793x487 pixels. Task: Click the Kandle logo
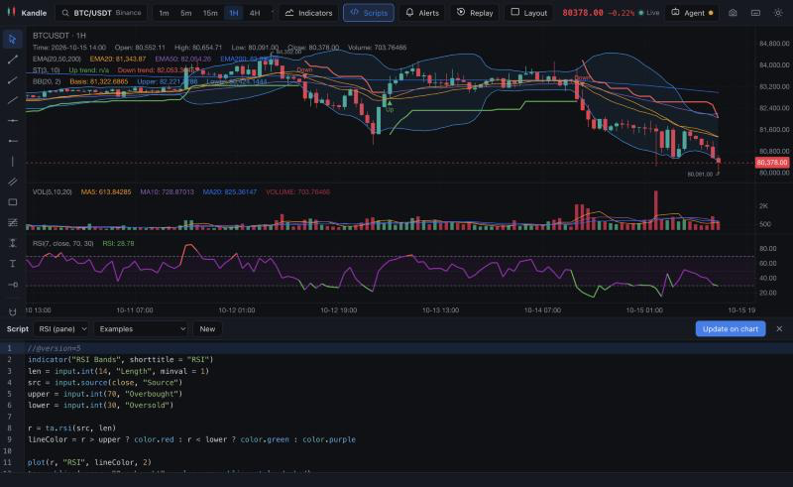[x=27, y=13]
